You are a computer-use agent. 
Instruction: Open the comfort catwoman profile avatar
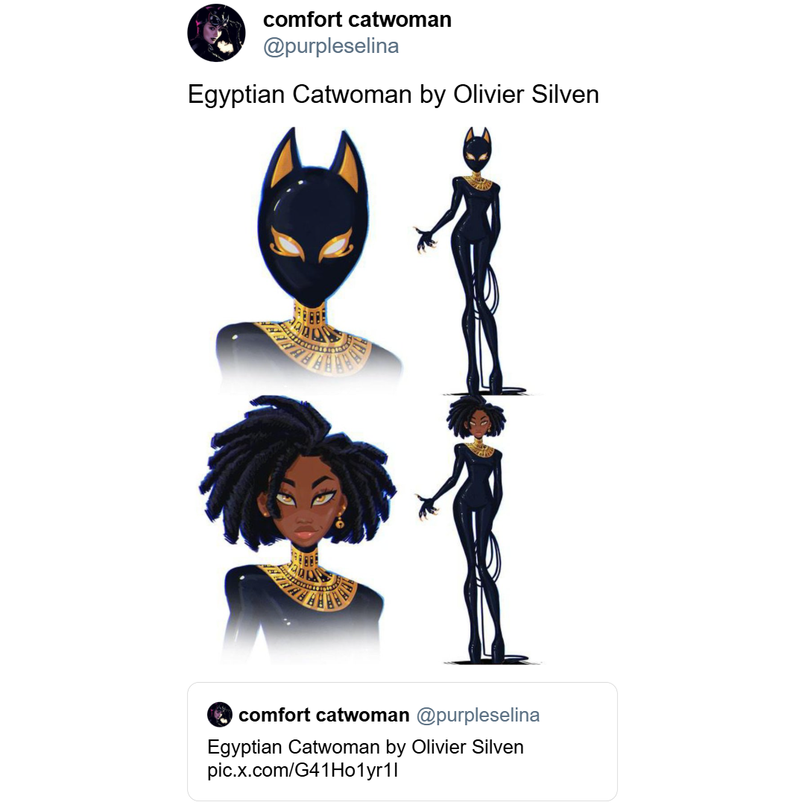(x=216, y=33)
